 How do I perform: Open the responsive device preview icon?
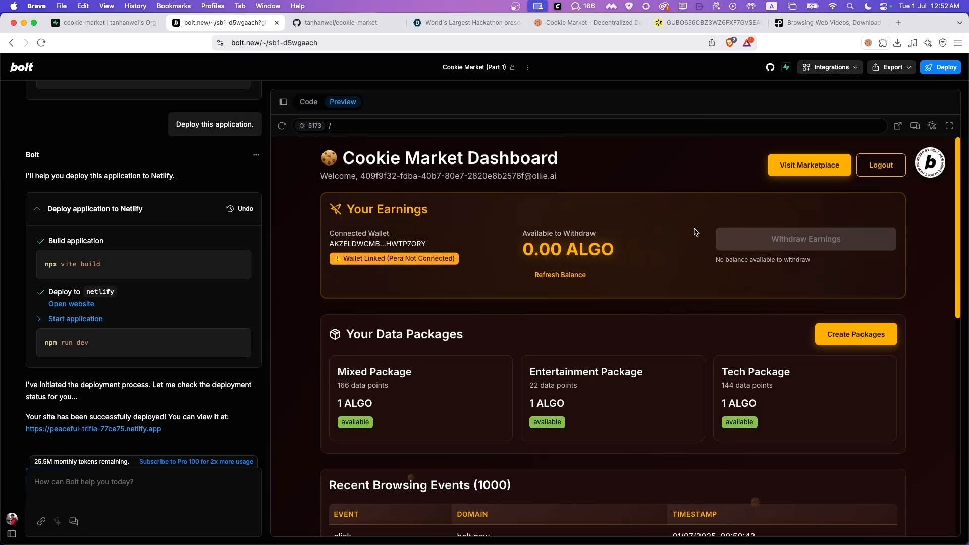tap(914, 126)
